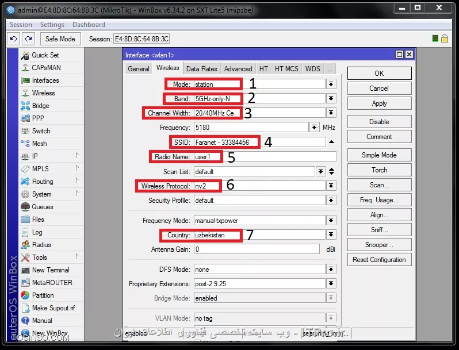The image size is (459, 350).
Task: Click the Torch button
Action: point(380,170)
